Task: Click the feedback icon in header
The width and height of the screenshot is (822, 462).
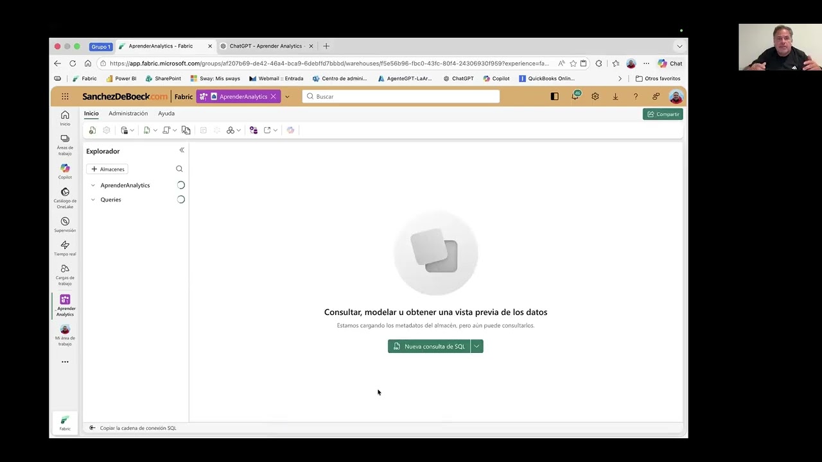Action: pos(656,96)
